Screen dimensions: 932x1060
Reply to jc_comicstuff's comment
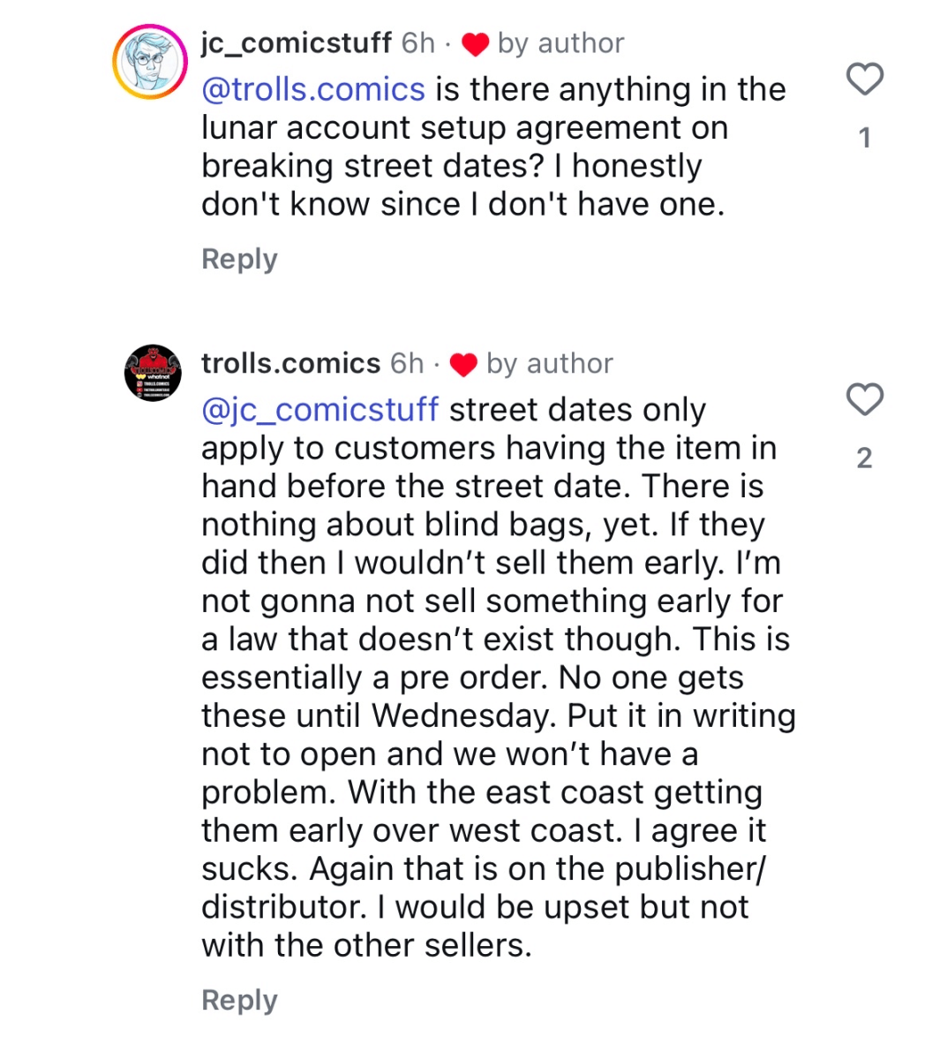(x=239, y=259)
